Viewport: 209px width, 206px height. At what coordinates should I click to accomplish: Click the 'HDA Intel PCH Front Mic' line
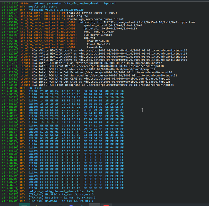click(83, 66)
